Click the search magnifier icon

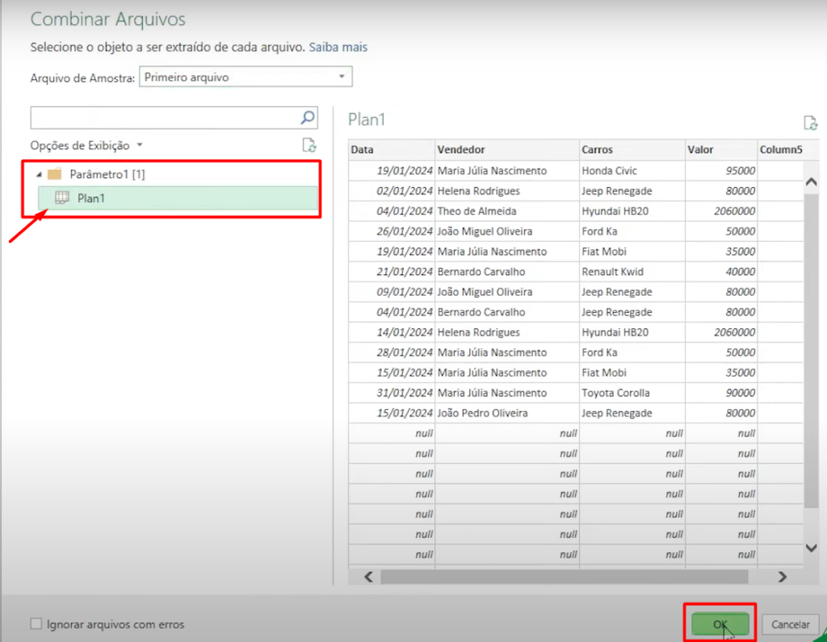click(308, 118)
